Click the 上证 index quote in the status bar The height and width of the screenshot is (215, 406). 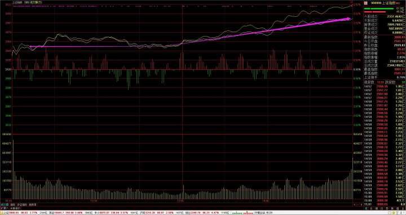click(24, 213)
